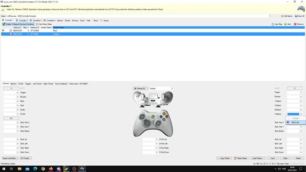Toggle the Get XInput State checkbox
This screenshot has height=172, width=306.
click(37, 24)
